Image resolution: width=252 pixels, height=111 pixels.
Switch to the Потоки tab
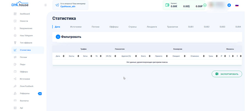(x=95, y=27)
